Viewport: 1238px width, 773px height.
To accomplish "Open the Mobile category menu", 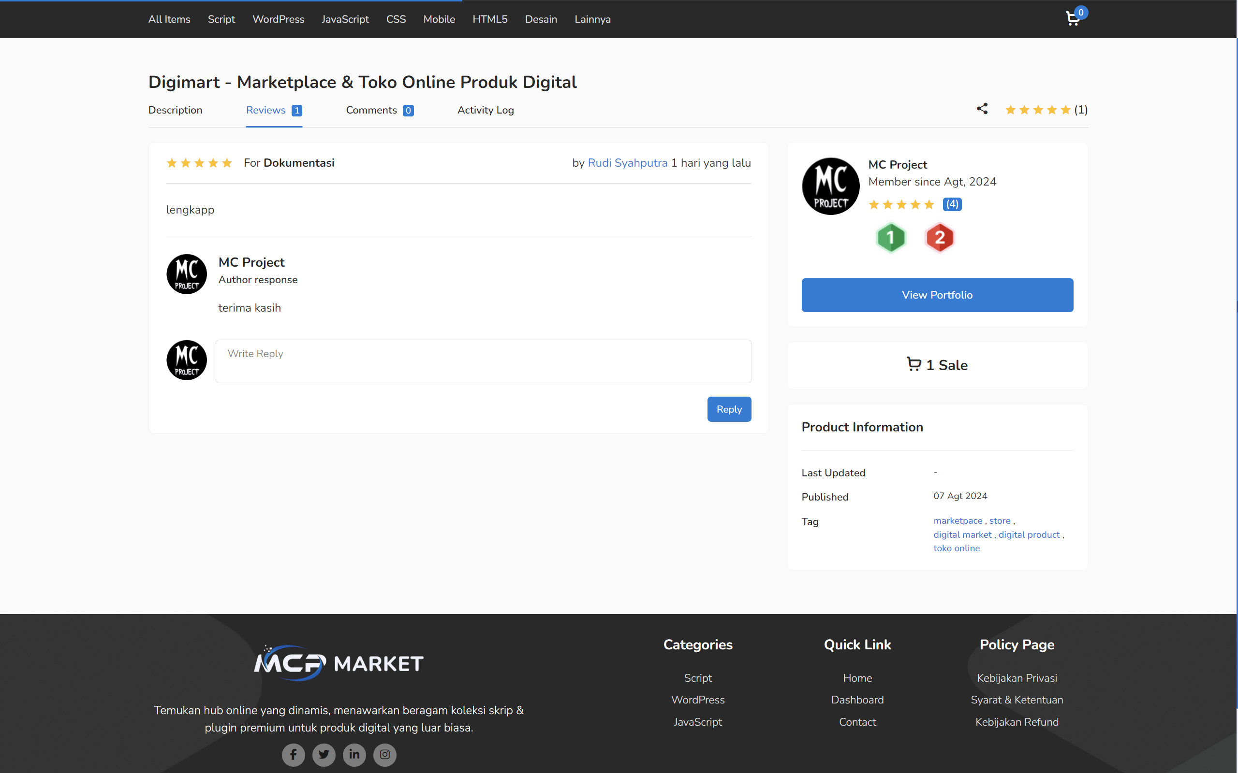I will click(x=439, y=19).
